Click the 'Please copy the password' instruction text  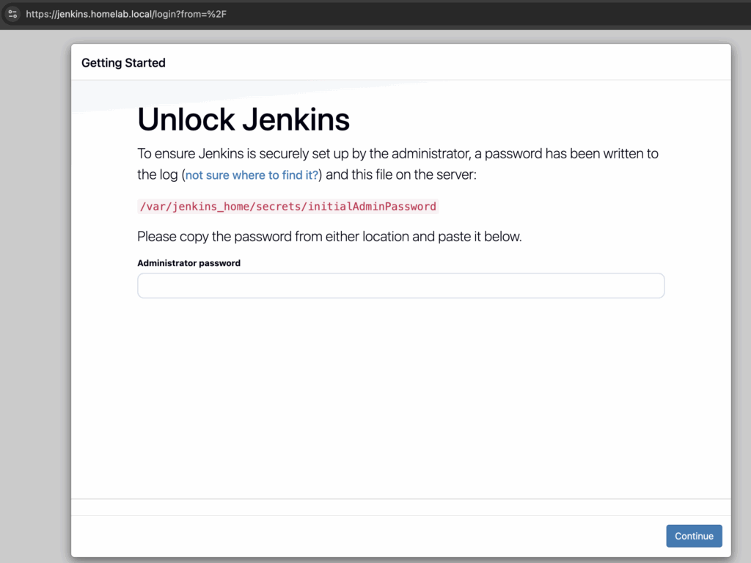pos(329,237)
